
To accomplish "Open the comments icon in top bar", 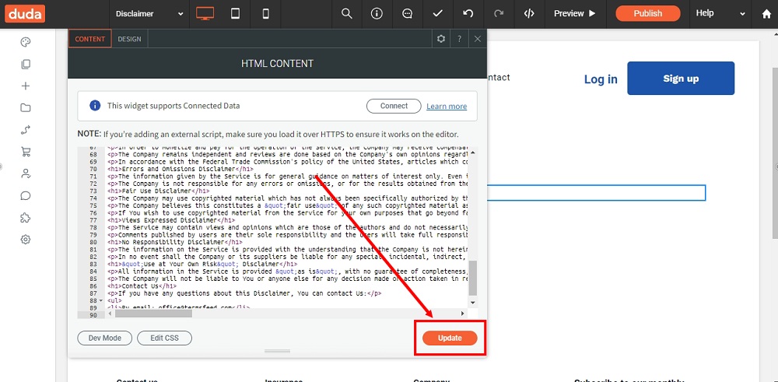I will pyautogui.click(x=408, y=14).
